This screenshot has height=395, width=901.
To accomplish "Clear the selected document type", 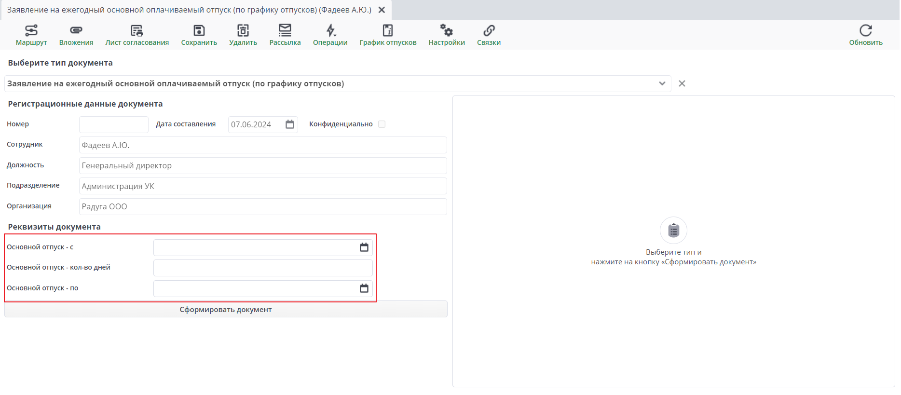I will click(x=682, y=83).
